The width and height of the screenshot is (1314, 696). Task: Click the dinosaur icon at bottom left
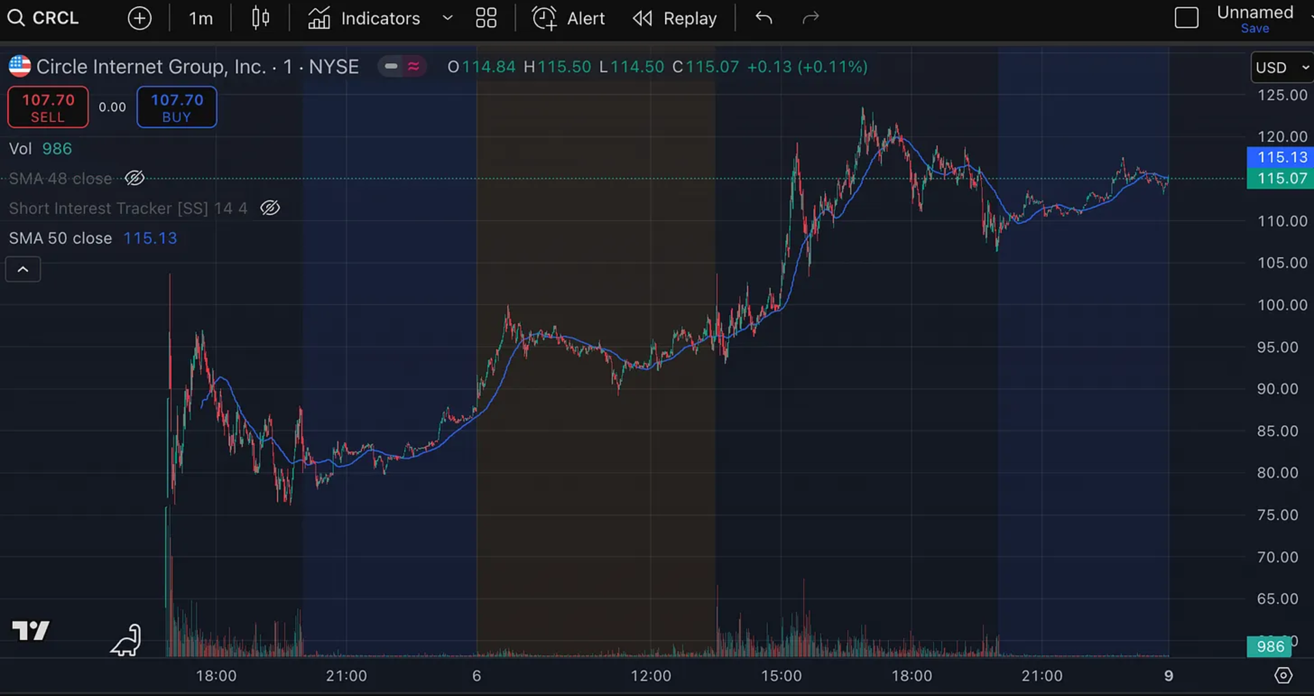(x=126, y=640)
